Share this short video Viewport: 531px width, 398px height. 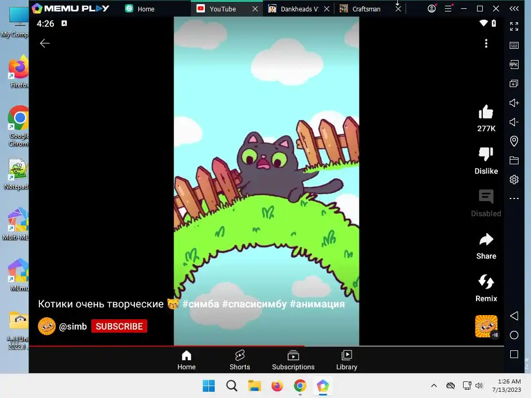pyautogui.click(x=486, y=239)
